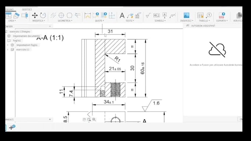This screenshot has width=251, height=141.
Task: Select the Ordinate Dimension tool
Action: tap(112, 15)
